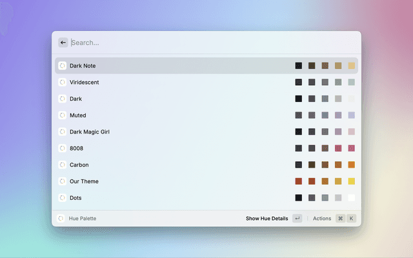The width and height of the screenshot is (413, 258).
Task: Click the white last swatch in Dots row
Action: click(352, 198)
